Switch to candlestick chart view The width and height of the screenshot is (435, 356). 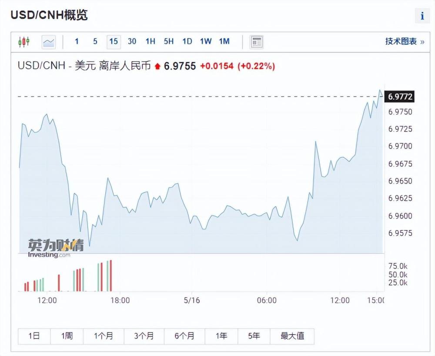24,42
